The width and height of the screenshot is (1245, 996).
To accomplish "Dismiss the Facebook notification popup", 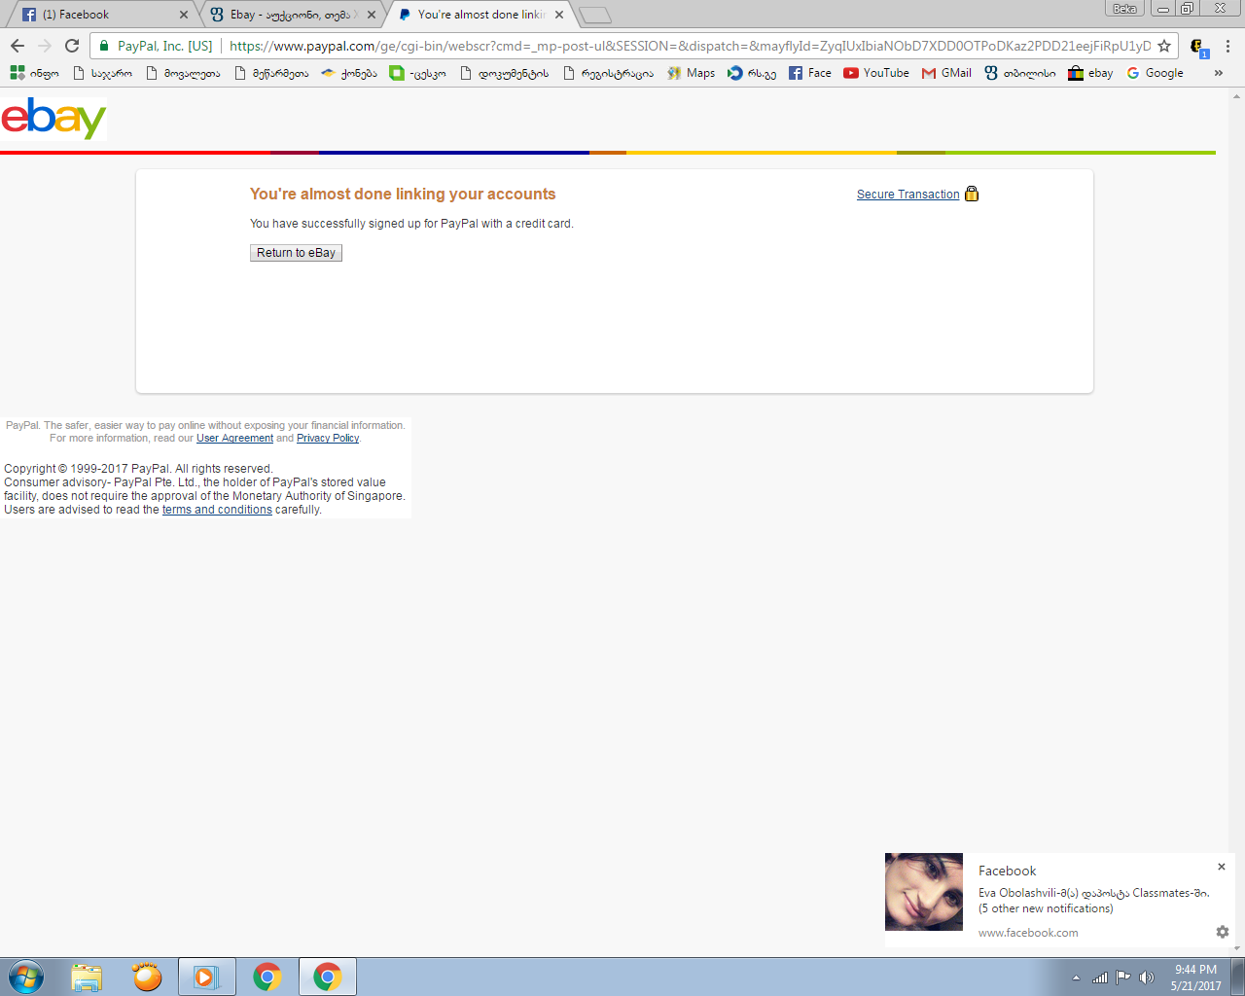I will click(x=1222, y=867).
